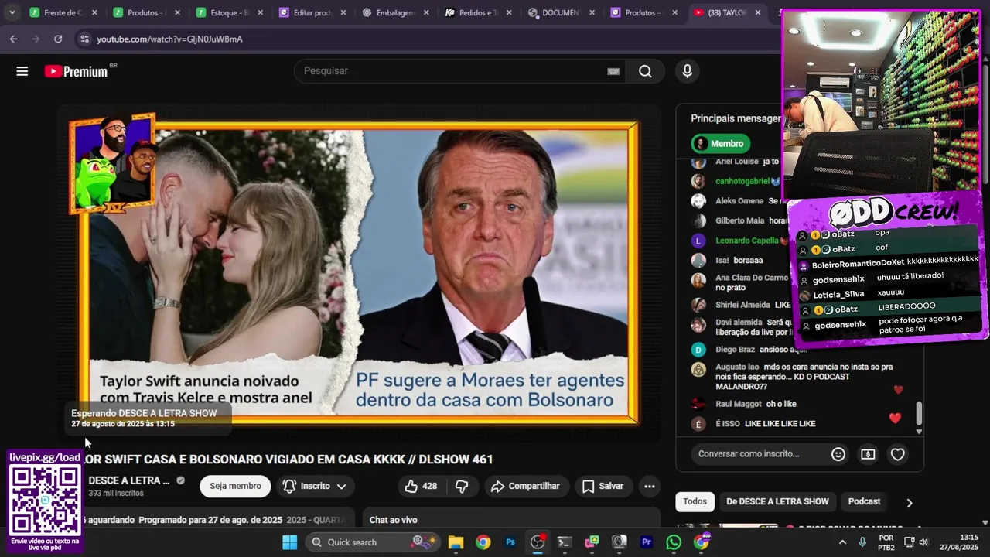Show next filter chips with right arrow
The height and width of the screenshot is (557, 990).
click(909, 503)
